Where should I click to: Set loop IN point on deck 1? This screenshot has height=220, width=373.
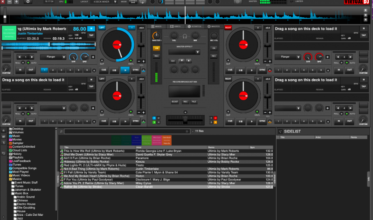tap(20, 70)
